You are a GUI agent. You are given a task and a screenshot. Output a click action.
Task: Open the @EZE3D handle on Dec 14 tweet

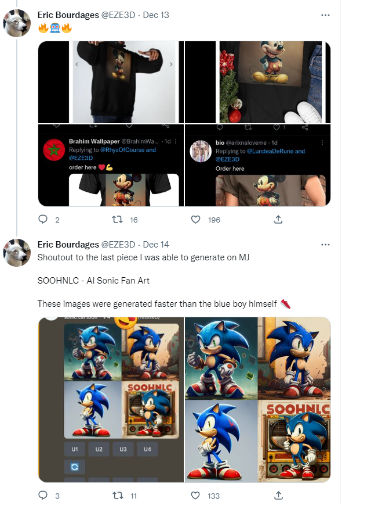pos(118,245)
